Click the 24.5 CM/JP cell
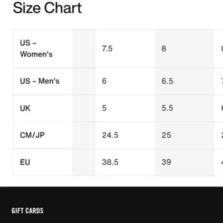223x223 pixels. (125, 135)
